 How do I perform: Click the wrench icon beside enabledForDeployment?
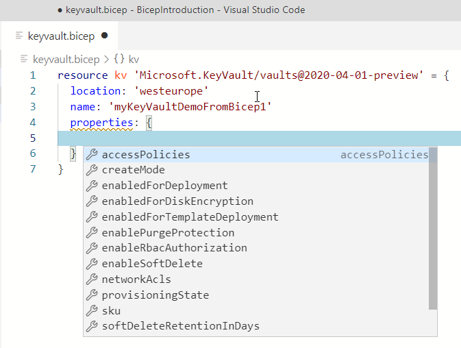tap(92, 186)
